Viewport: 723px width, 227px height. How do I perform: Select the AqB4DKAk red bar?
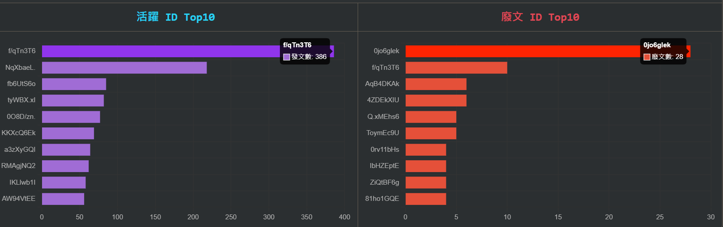pyautogui.click(x=436, y=84)
